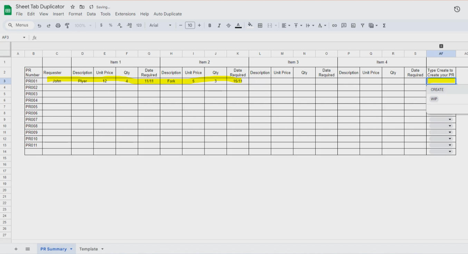
Task: Open the Auto Duplicate menu
Action: click(x=168, y=14)
